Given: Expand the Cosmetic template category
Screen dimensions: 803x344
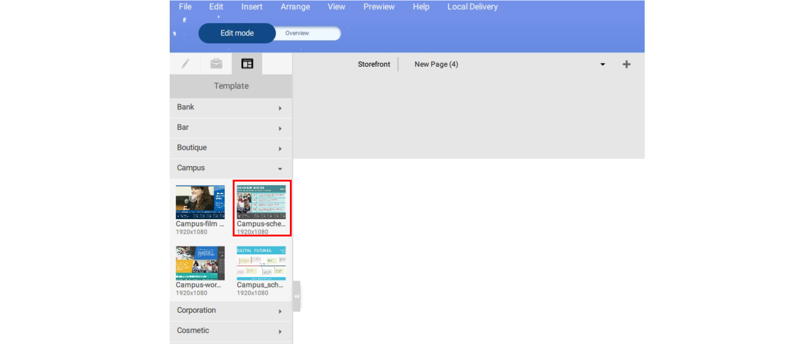Looking at the screenshot, I should (231, 331).
